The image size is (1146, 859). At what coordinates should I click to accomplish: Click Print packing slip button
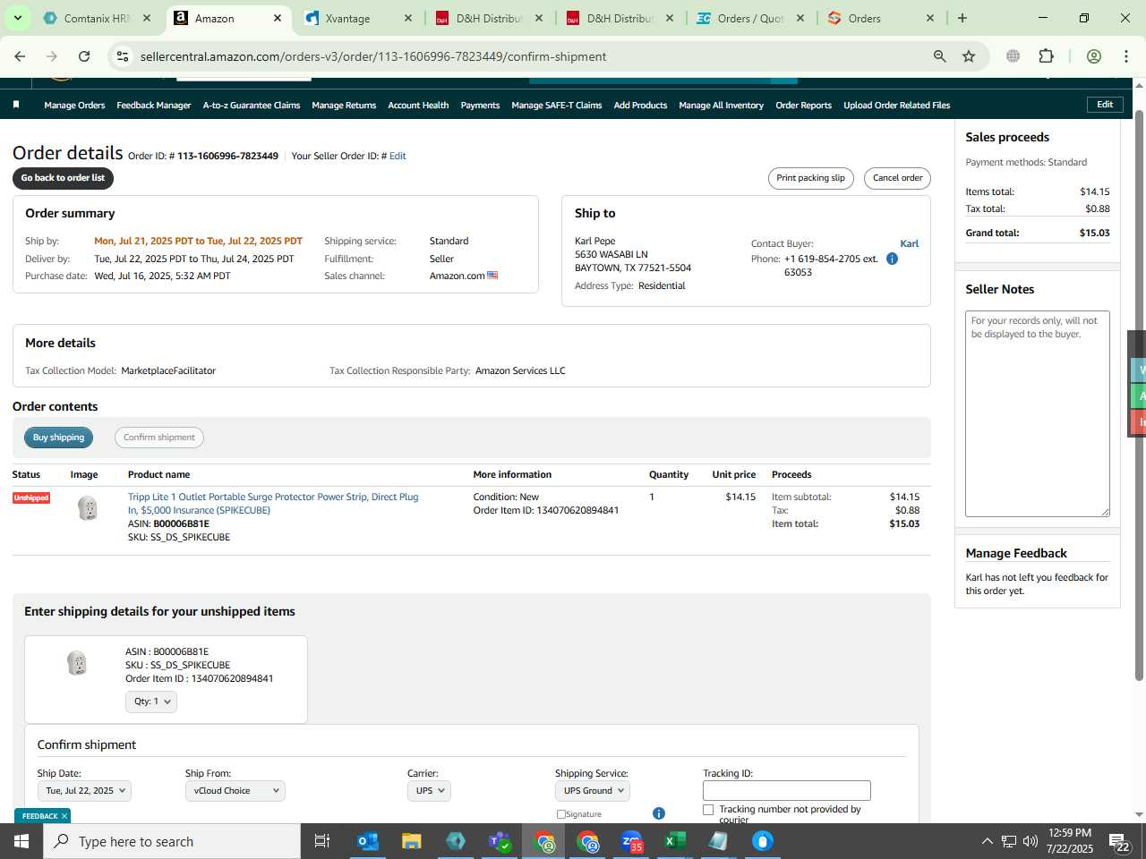pos(811,178)
